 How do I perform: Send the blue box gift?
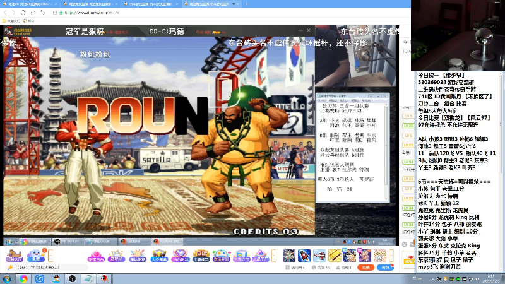tap(242, 256)
